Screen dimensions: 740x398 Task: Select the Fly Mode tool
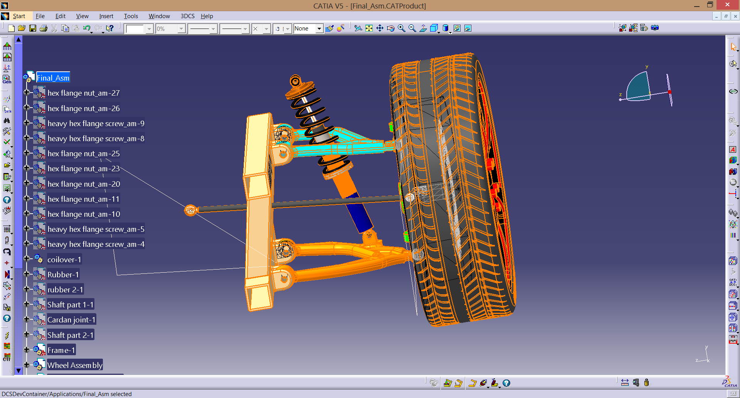tap(358, 28)
